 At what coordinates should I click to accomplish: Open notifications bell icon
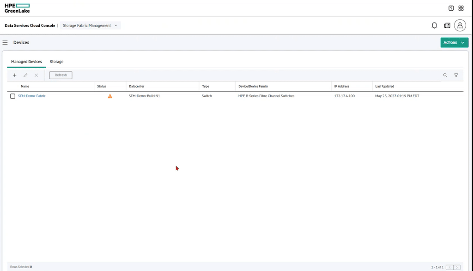coord(434,26)
